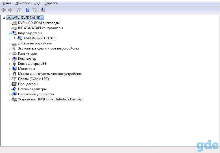The image size is (220, 153).
Task: Open the Файл menu
Action: click(x=7, y=3)
